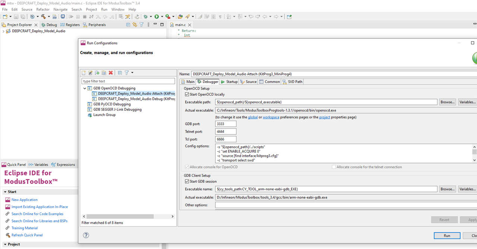This screenshot has height=249, width=477.
Task: Click the Open Type folder icon in toolbar
Action: click(x=180, y=16)
